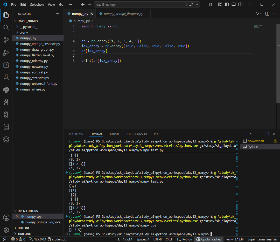Click Ln 7, Col 1 cursor position

coord(125,239)
